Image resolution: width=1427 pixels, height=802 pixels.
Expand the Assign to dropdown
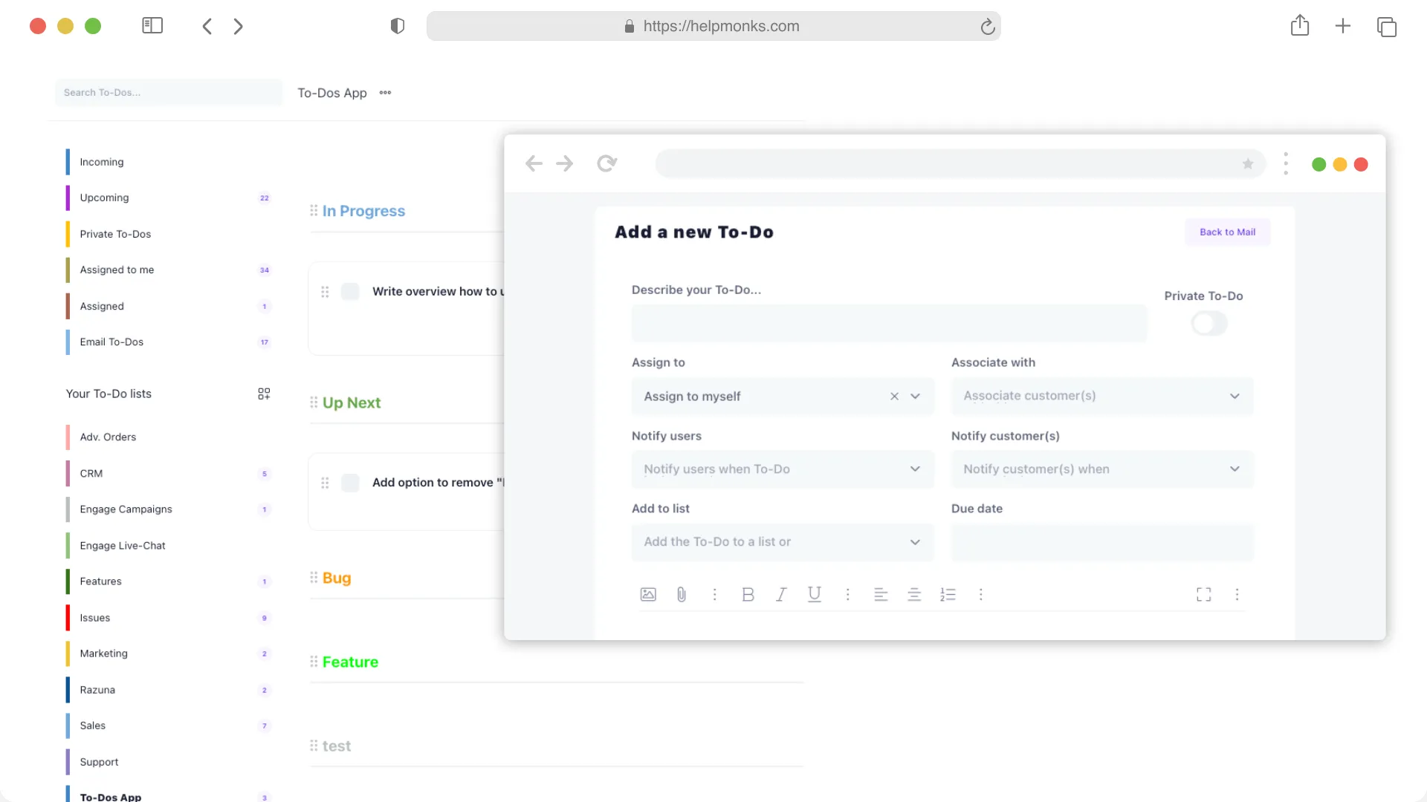point(915,397)
